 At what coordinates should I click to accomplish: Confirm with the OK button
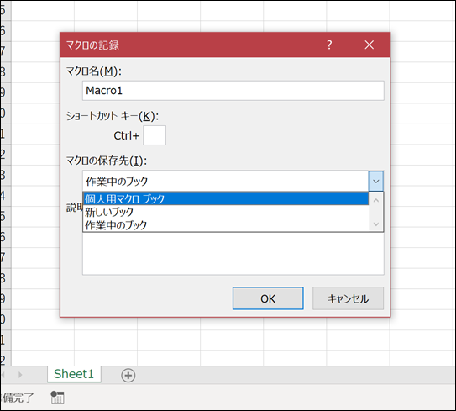pos(268,298)
